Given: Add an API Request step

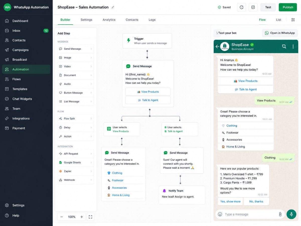Looking at the screenshot, I should 76,154.
